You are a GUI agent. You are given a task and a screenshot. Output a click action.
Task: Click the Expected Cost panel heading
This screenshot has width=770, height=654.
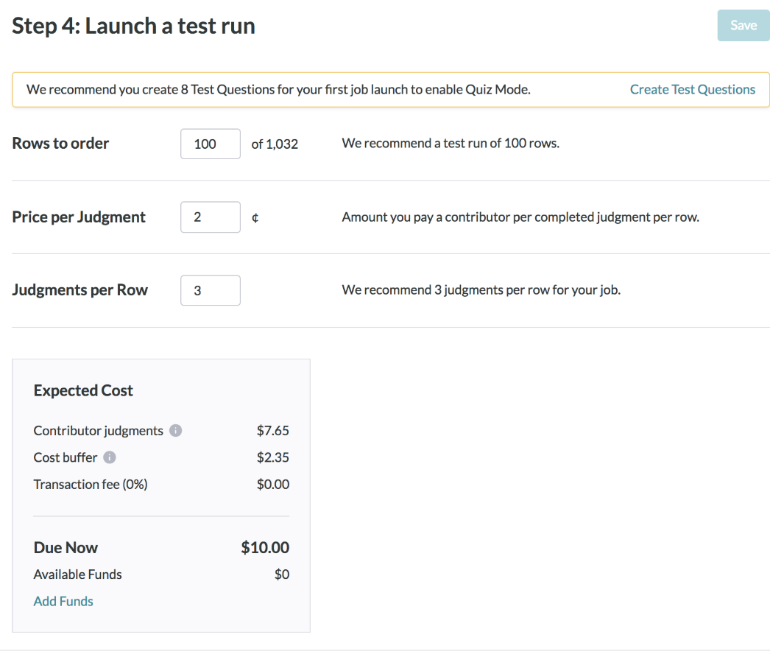coord(83,390)
